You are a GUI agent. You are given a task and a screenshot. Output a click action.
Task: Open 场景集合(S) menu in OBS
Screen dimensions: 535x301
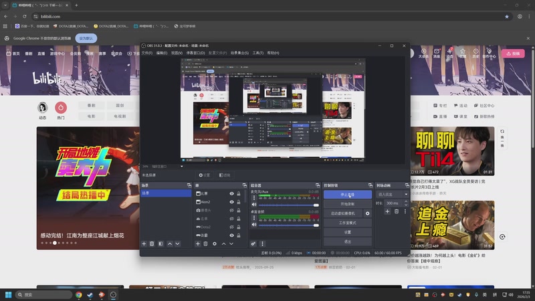239,53
